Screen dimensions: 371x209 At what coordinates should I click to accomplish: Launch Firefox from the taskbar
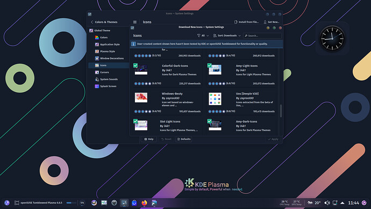click(144, 203)
